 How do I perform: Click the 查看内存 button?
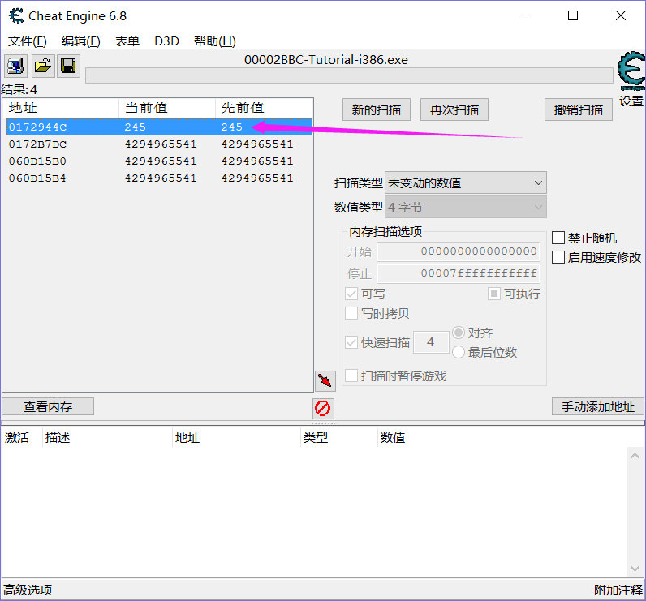point(48,406)
